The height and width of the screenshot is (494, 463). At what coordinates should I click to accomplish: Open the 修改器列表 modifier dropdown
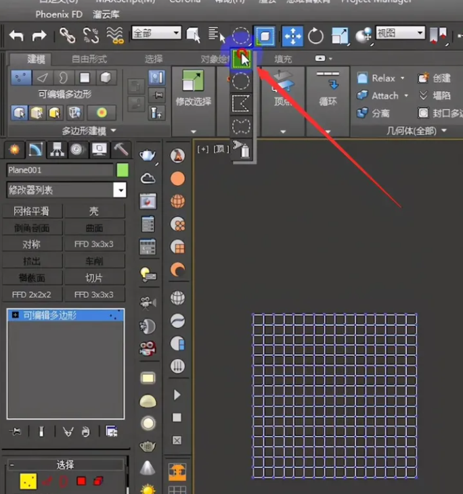[x=119, y=191]
